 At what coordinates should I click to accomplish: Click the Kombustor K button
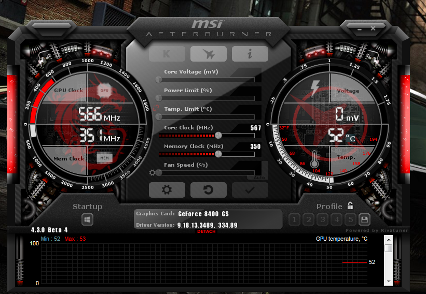pyautogui.click(x=167, y=54)
